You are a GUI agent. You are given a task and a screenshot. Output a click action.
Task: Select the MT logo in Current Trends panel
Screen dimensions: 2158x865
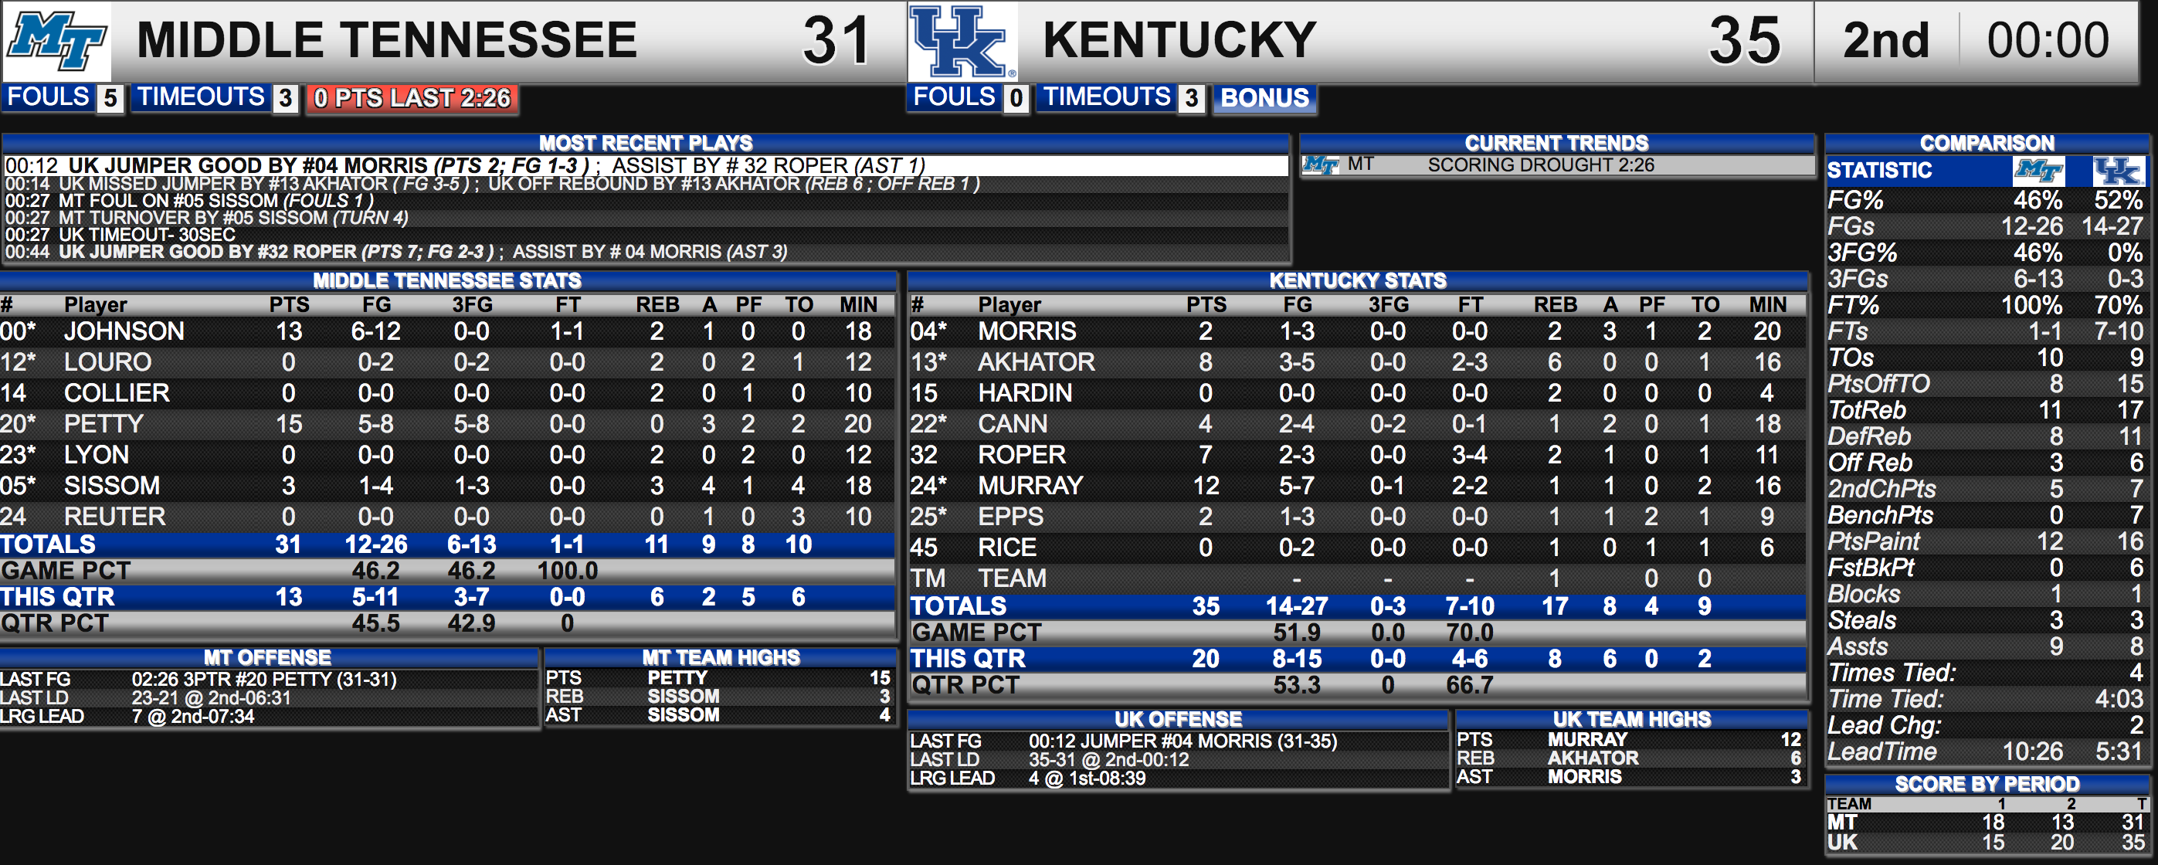[x=1320, y=165]
